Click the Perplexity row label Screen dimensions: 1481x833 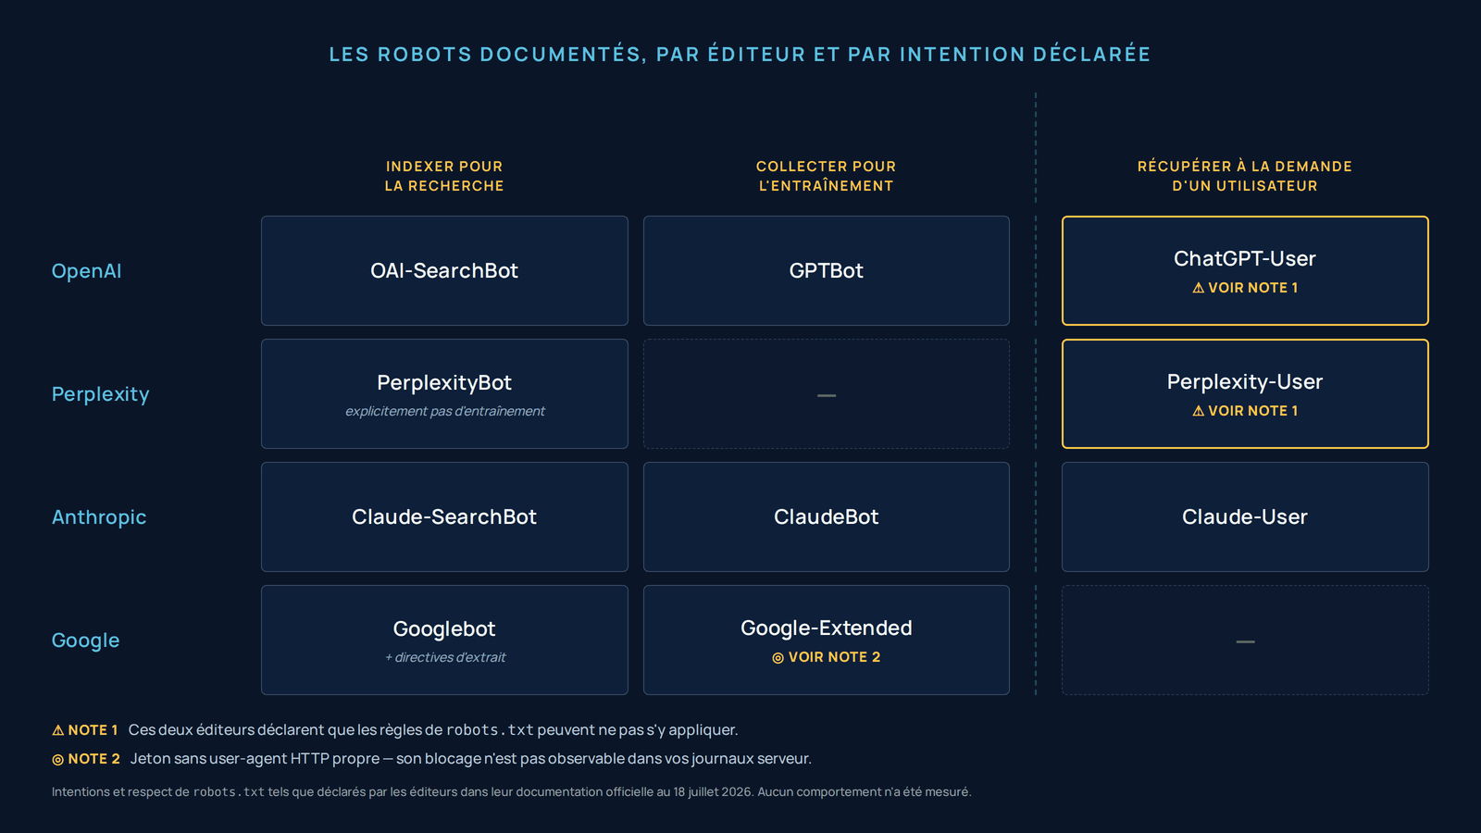[100, 394]
